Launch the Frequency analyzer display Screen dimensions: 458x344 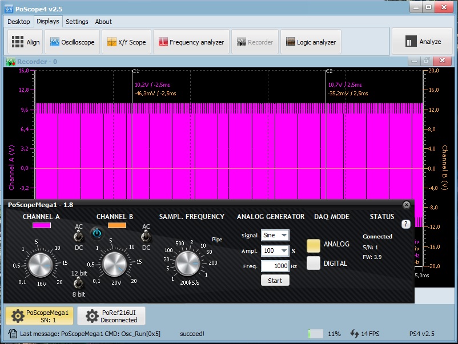(191, 42)
